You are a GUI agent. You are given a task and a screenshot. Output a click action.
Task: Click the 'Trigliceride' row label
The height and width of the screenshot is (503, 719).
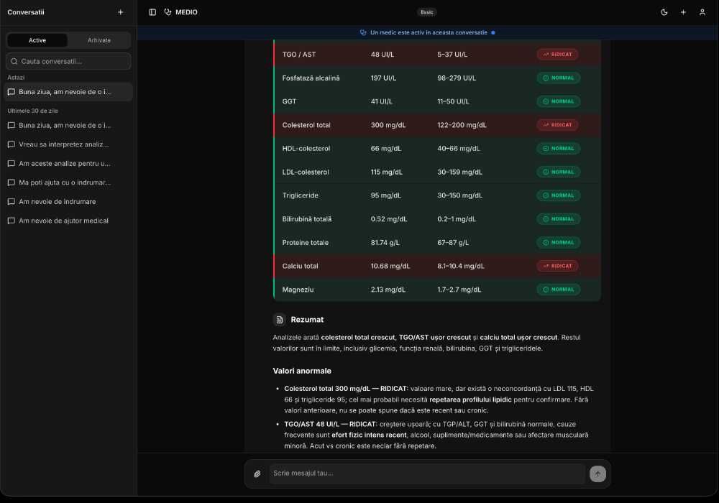[300, 195]
